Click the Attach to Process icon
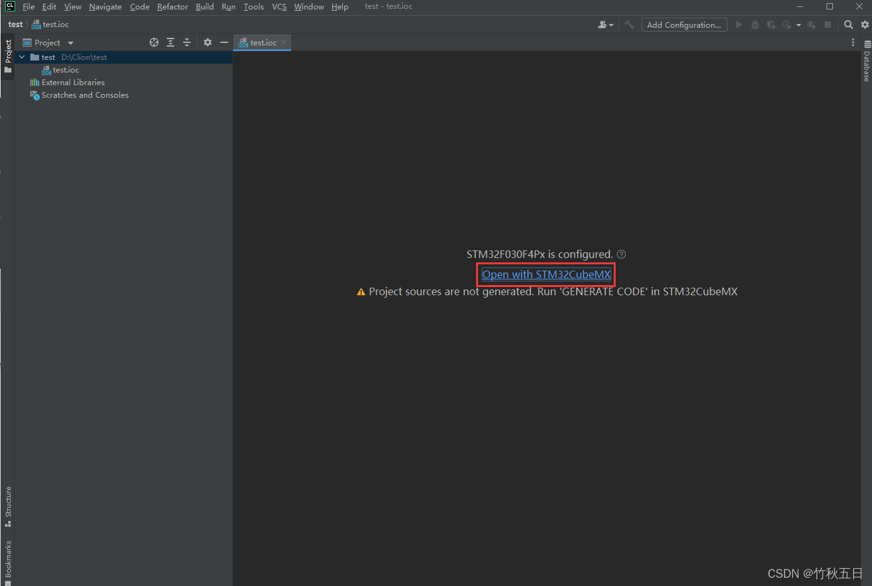The image size is (872, 586). tap(811, 25)
